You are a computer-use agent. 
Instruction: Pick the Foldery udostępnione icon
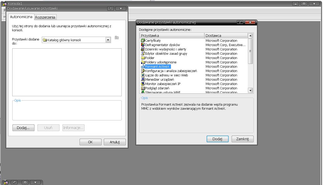[x=143, y=62]
